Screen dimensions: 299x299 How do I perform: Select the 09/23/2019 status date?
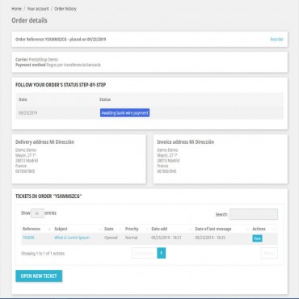[27, 113]
